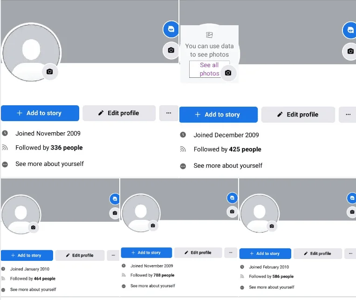Click the 'See all photos' link
Image resolution: width=356 pixels, height=300 pixels.
(209, 69)
